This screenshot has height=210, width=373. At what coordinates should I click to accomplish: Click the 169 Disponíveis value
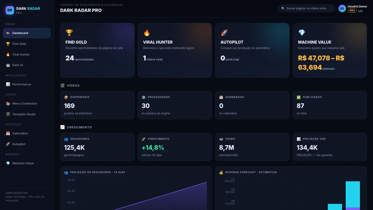pos(69,106)
